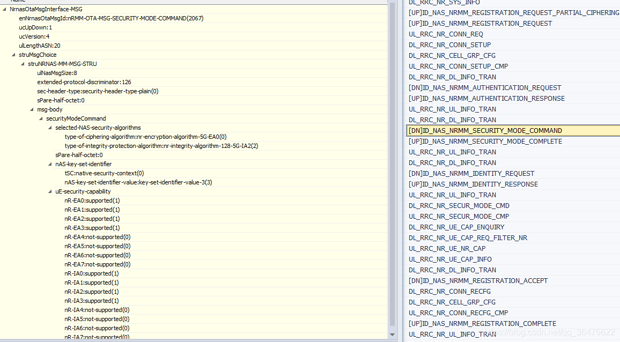Click the tree panel vertical scrollbar thumb
Viewport: 620px width, 342px height.
point(392,165)
